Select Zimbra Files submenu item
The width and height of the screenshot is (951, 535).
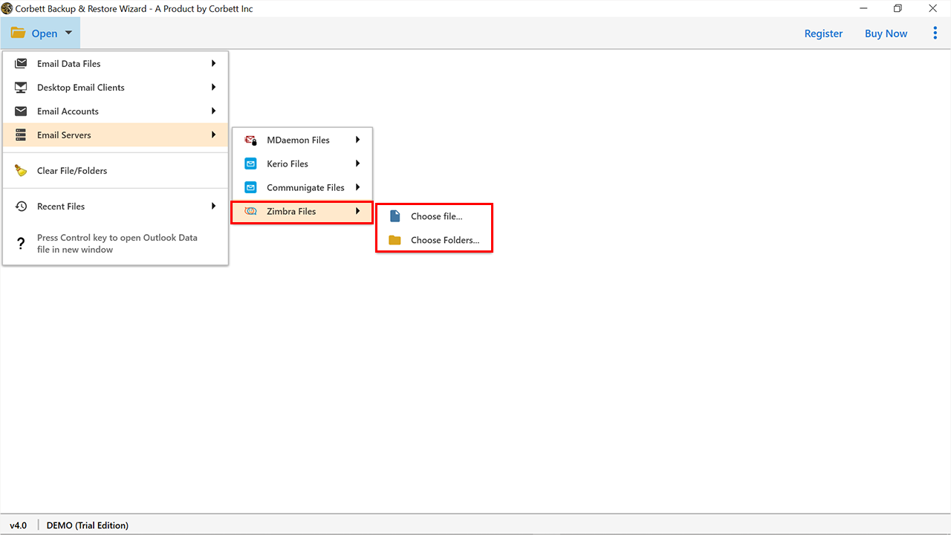coord(302,211)
